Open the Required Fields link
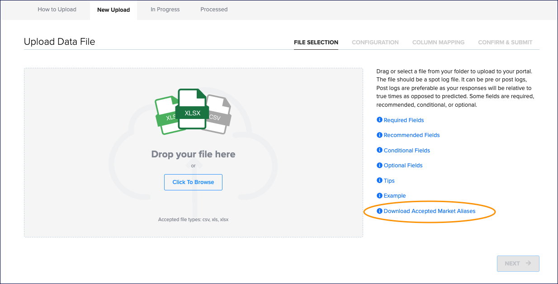 pos(403,120)
